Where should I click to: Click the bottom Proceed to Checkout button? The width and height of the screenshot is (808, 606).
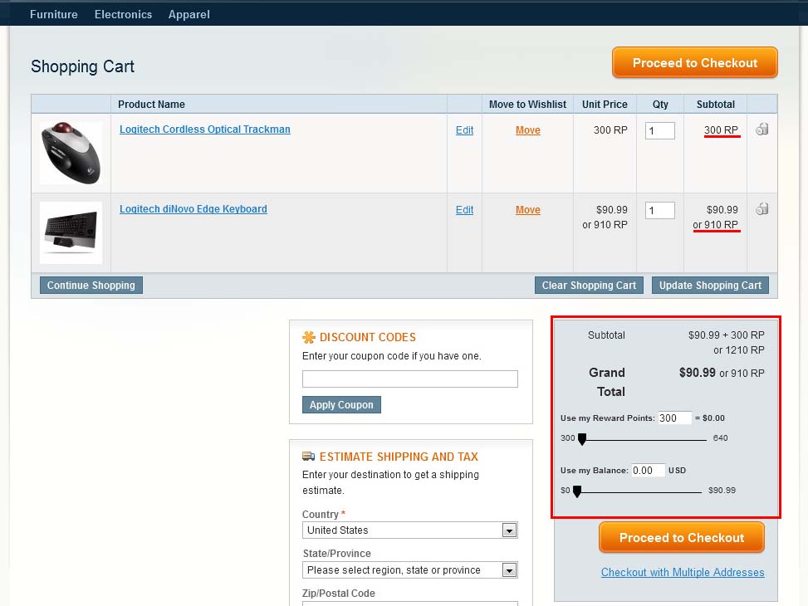[x=681, y=537]
